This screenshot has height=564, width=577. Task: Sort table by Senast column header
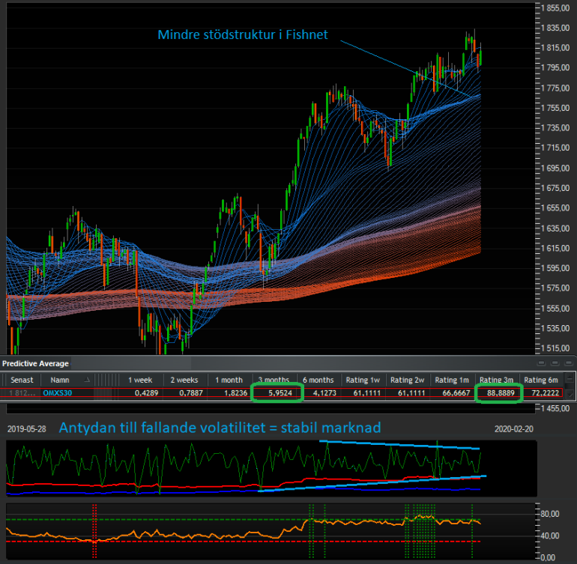tap(22, 380)
